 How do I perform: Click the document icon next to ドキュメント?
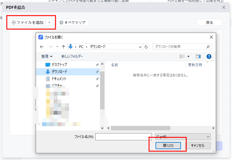pyautogui.click(x=48, y=79)
